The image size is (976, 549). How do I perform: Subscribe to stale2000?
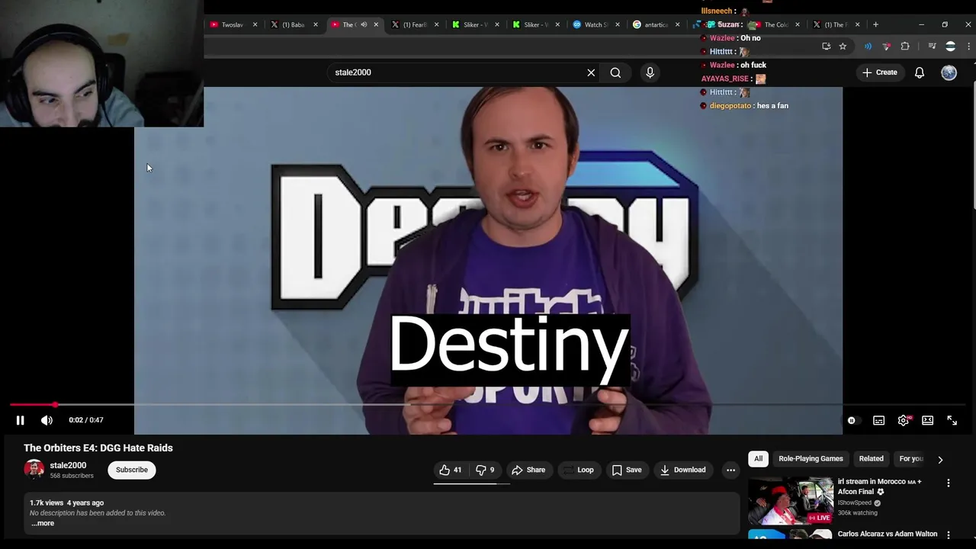tap(132, 470)
